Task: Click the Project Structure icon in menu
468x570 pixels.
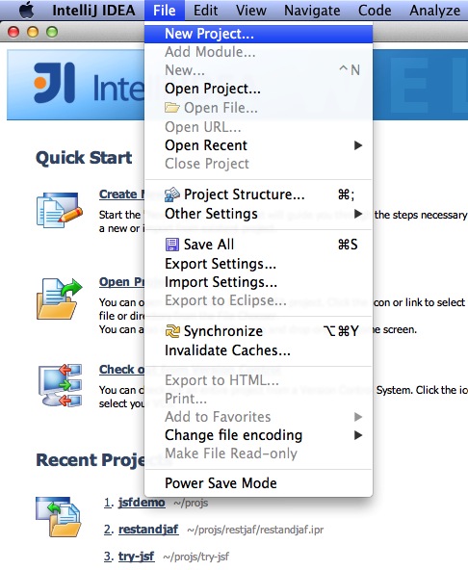Action: [172, 194]
